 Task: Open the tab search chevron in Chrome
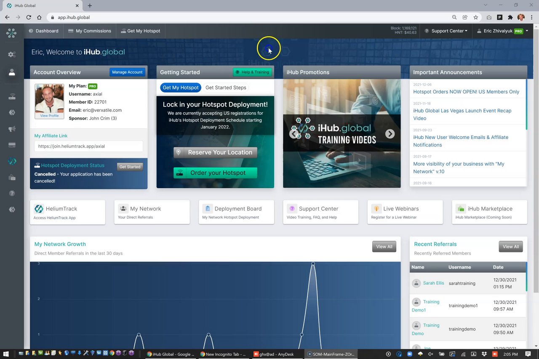(x=486, y=5)
